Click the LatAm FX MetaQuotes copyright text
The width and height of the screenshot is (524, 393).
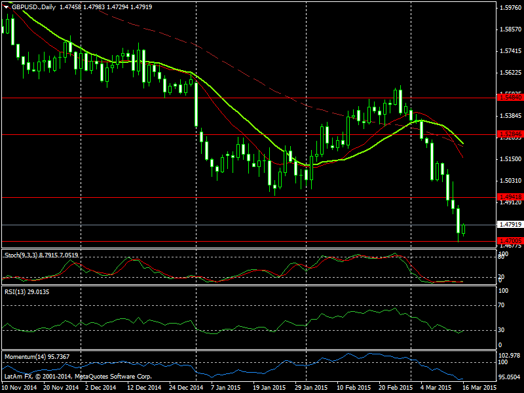tap(79, 377)
